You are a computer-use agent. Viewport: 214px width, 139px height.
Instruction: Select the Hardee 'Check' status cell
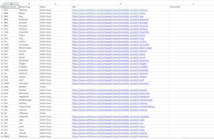(x=56, y=87)
